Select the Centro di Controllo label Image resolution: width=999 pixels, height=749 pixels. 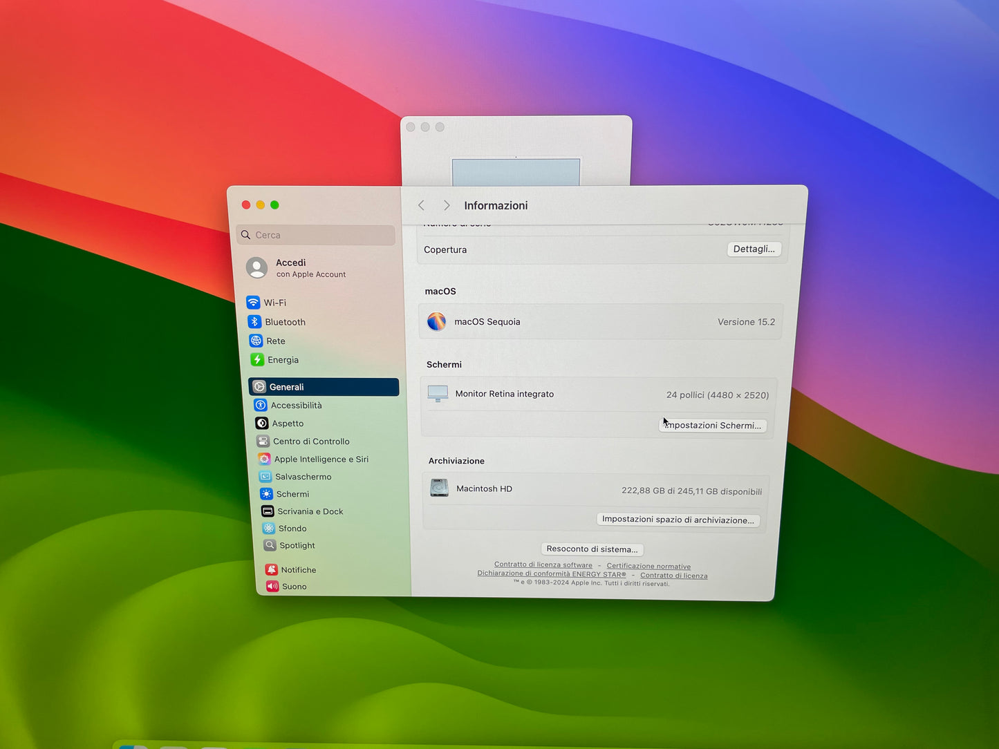(311, 442)
